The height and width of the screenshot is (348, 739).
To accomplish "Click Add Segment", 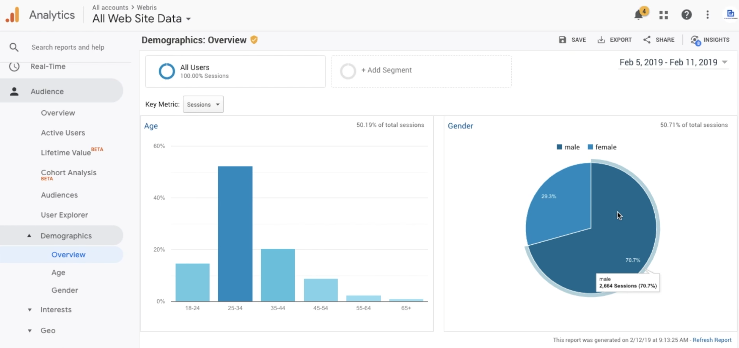I will (x=386, y=70).
